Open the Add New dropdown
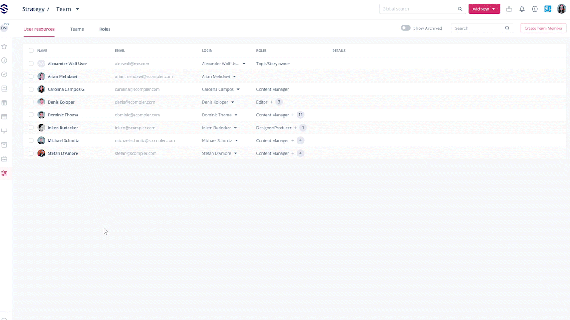This screenshot has width=570, height=320. coord(484,9)
